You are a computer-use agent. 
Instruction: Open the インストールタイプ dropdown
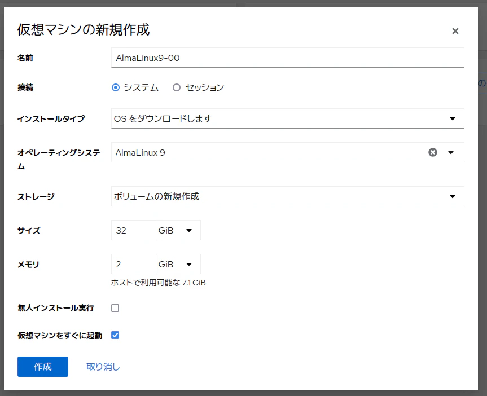click(x=288, y=118)
